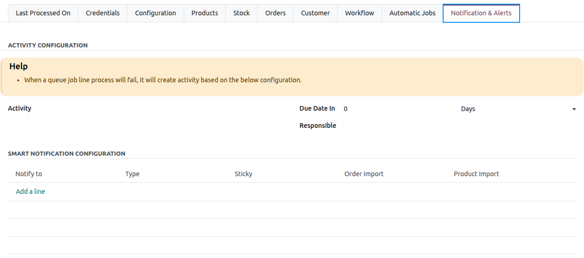The height and width of the screenshot is (258, 584).
Task: View the Workflow tab
Action: pyautogui.click(x=360, y=13)
